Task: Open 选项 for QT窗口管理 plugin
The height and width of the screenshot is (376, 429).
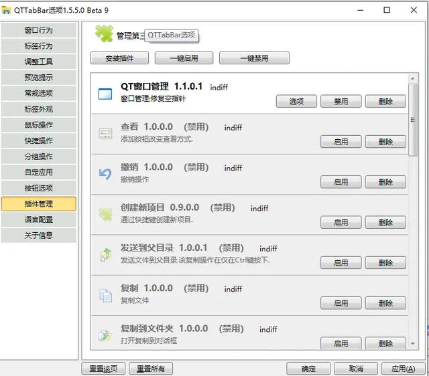Action: (x=296, y=102)
